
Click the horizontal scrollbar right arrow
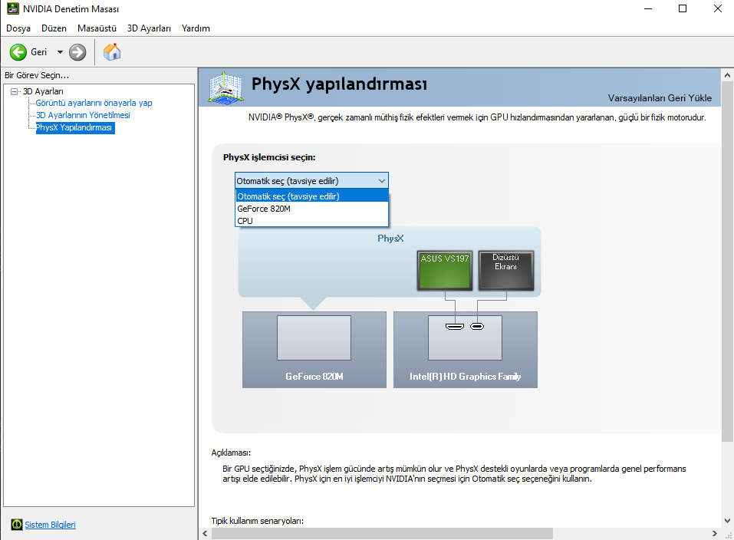pos(714,533)
